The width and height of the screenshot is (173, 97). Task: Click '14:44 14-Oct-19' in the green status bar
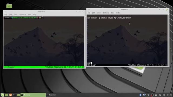click(77, 67)
